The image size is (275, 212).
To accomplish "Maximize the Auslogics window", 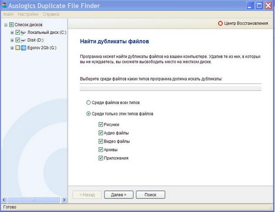I will [259, 5].
